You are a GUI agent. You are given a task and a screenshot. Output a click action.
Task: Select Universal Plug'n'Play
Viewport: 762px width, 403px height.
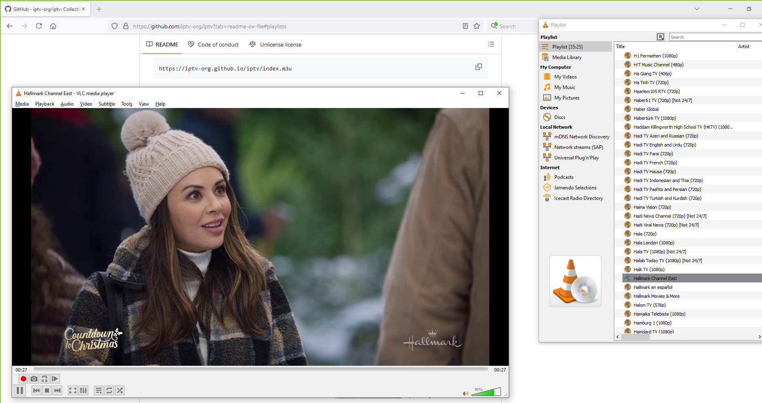point(576,158)
